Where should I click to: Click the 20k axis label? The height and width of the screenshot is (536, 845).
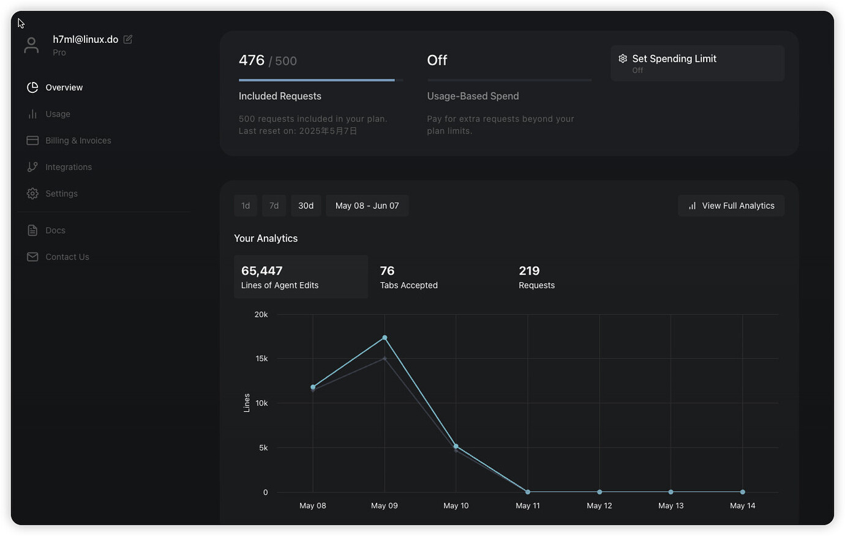tap(261, 315)
